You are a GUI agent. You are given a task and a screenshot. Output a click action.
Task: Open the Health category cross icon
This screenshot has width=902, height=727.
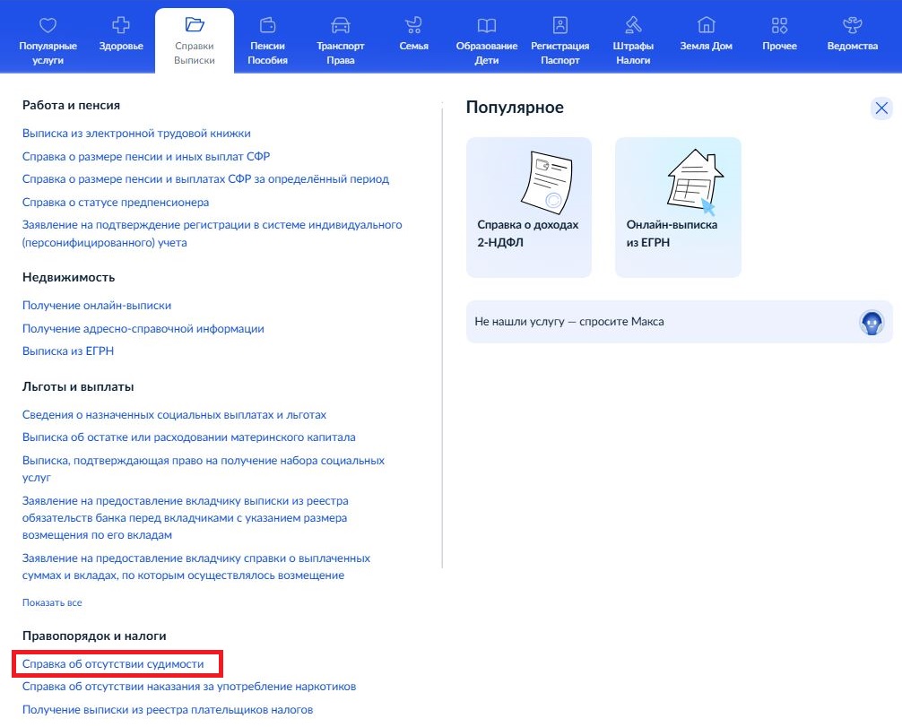[x=121, y=25]
